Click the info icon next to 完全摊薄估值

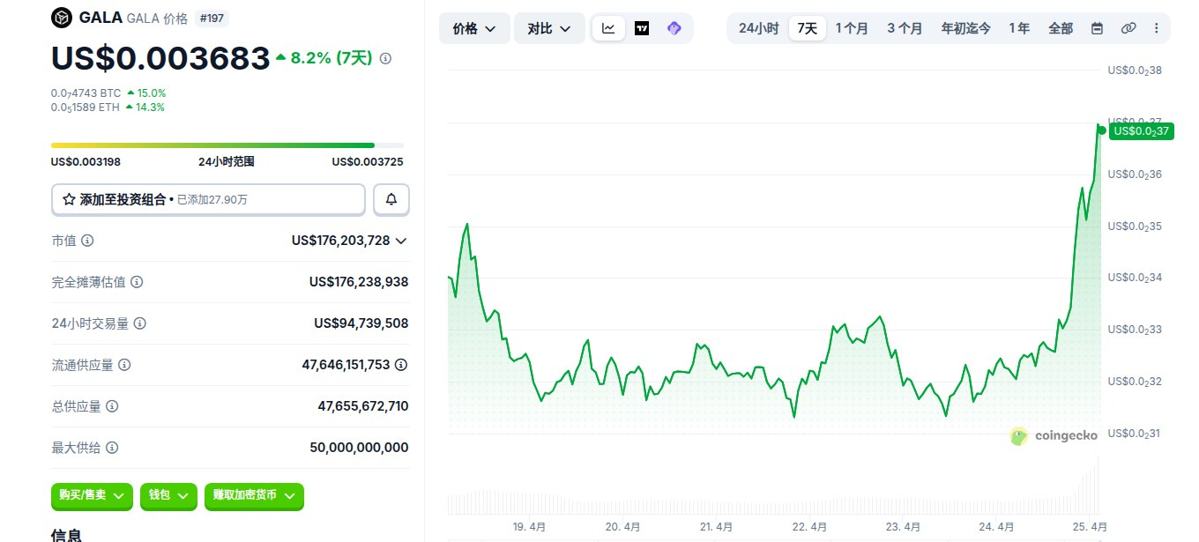137,282
